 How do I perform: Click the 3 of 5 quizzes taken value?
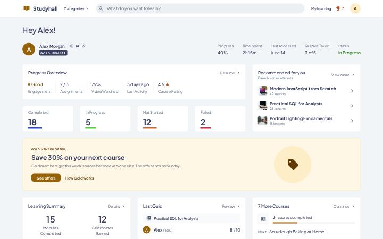[310, 53]
